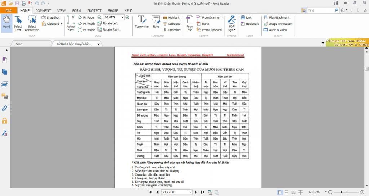Activate the Select Text tool

click(18, 23)
